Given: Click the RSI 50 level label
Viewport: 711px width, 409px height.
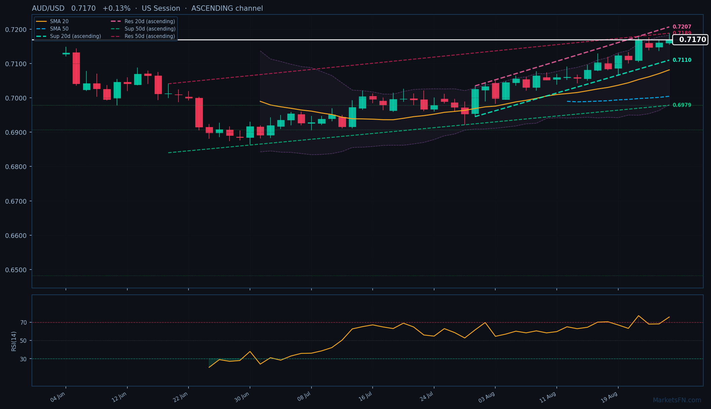Looking at the screenshot, I should [x=24, y=341].
